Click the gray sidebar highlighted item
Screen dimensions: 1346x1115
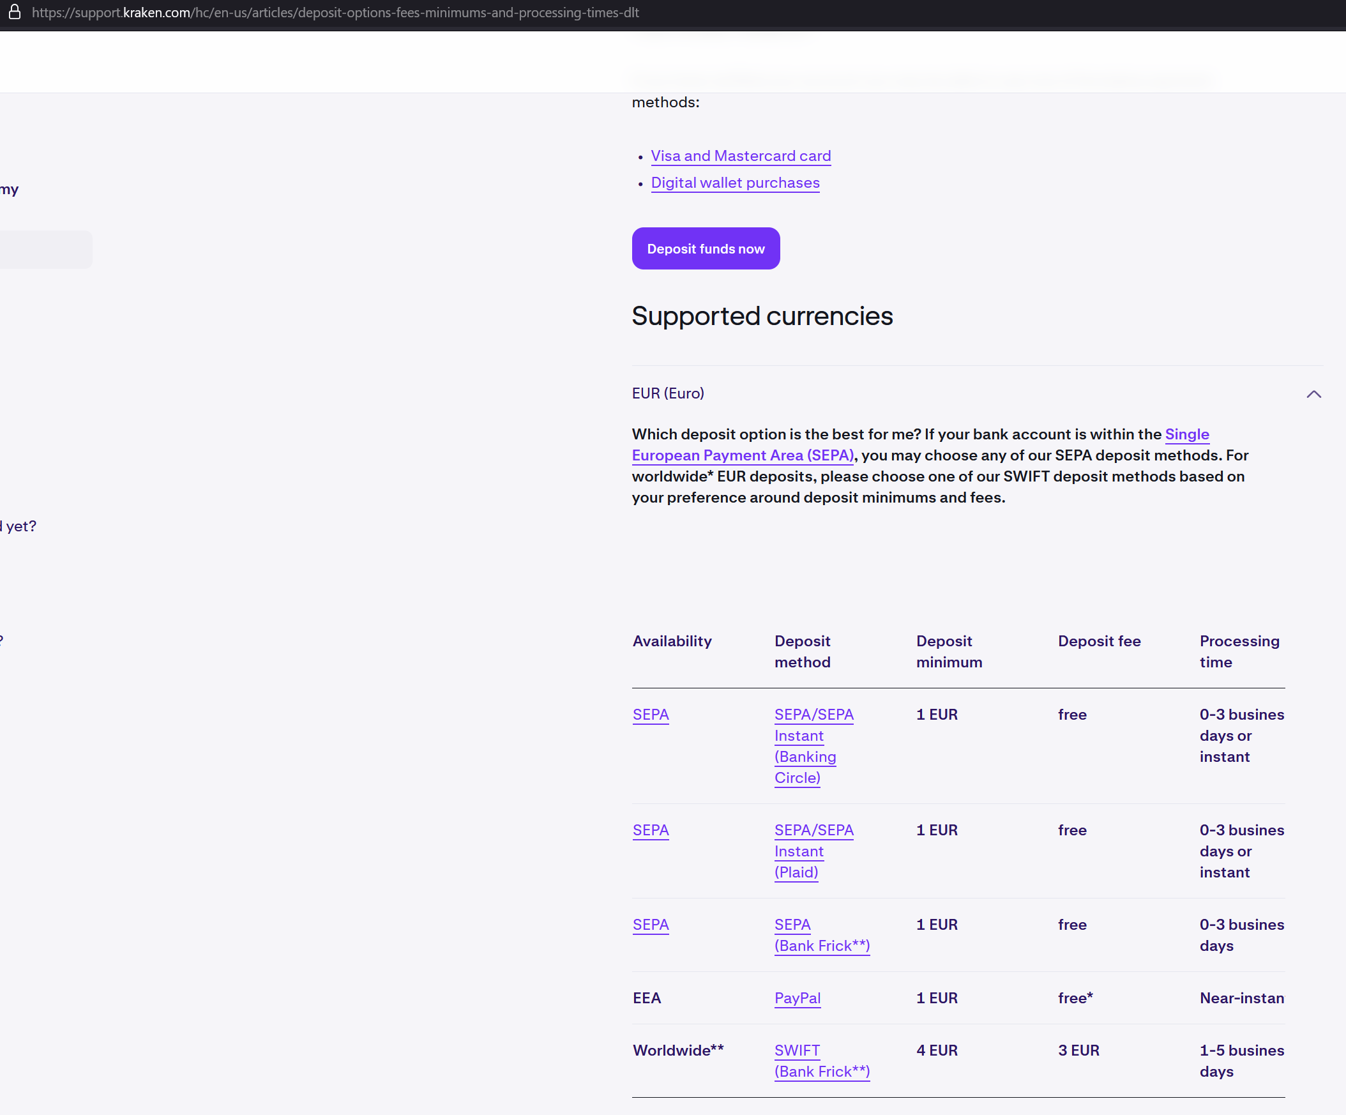(x=45, y=250)
